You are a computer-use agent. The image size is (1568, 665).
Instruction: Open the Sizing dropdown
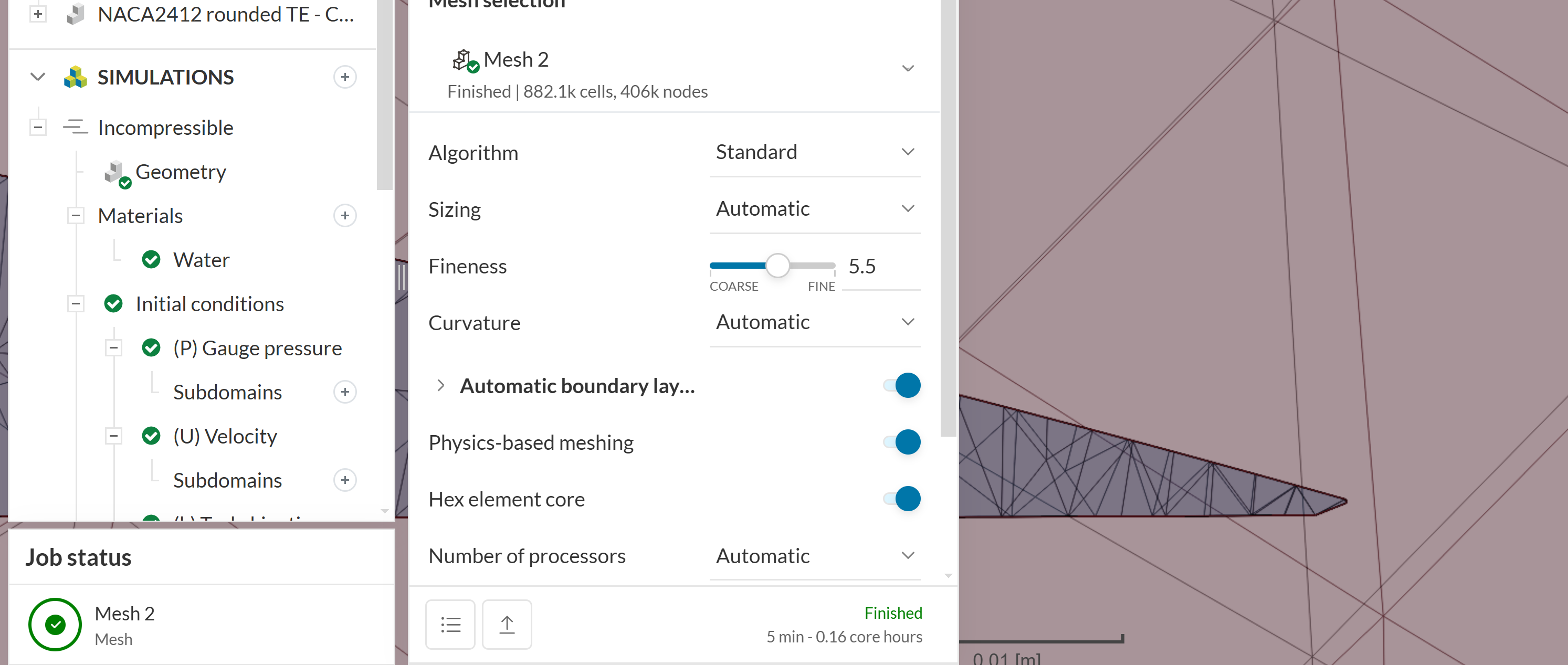point(814,209)
